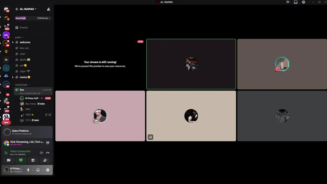327x184 pixels.
Task: Select voice user # Prime 3zff
Action: pos(36,98)
